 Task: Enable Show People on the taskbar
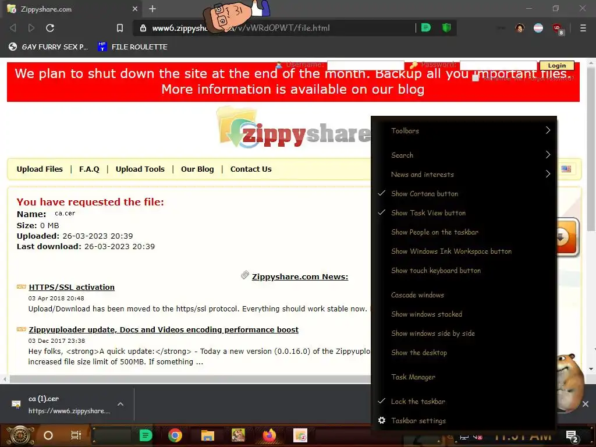click(x=464, y=232)
